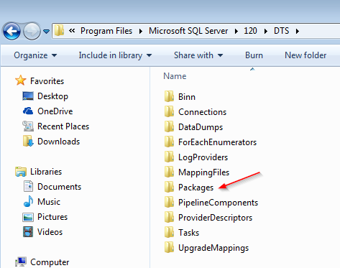This screenshot has height=268, width=340.
Task: Select Desktop label in Favorites
Action: [52, 96]
